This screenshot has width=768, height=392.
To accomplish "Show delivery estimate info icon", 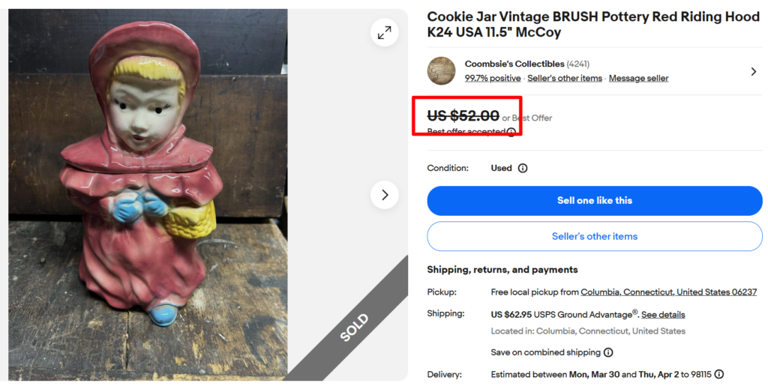I will 719,374.
